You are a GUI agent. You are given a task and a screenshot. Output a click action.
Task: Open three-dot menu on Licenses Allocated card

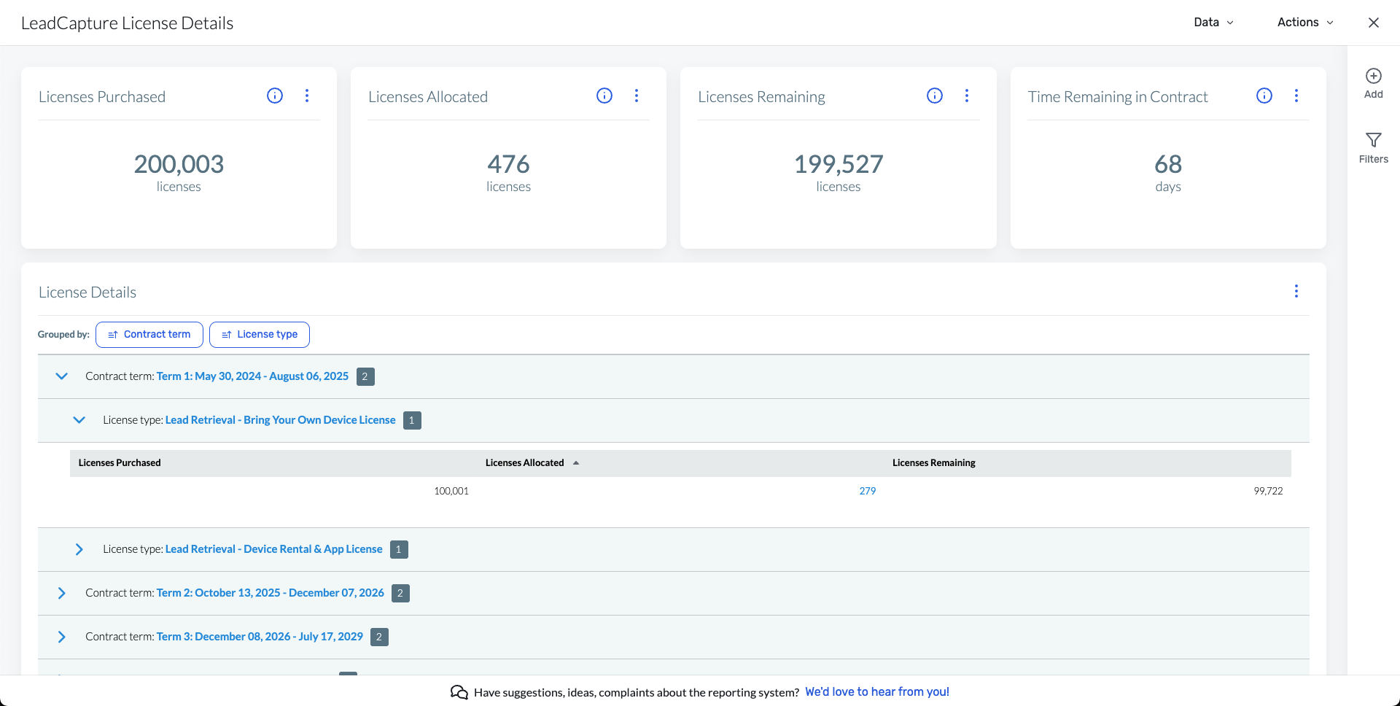coord(637,96)
